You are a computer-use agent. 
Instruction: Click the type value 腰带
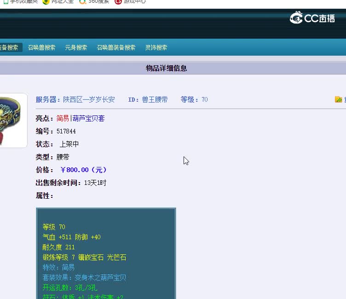(x=63, y=157)
